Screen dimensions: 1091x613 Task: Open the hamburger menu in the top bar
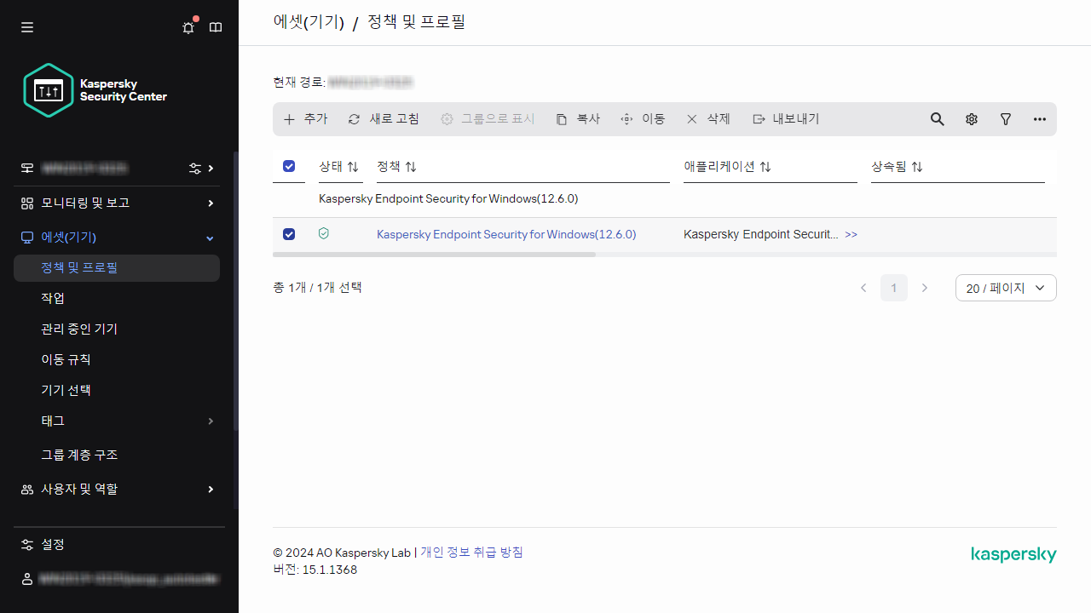pos(26,27)
